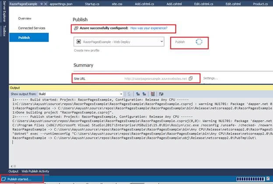Image resolution: width=273 pixels, height=184 pixels.
Task: Click the 'How was your experience?' link
Action: click(x=149, y=28)
